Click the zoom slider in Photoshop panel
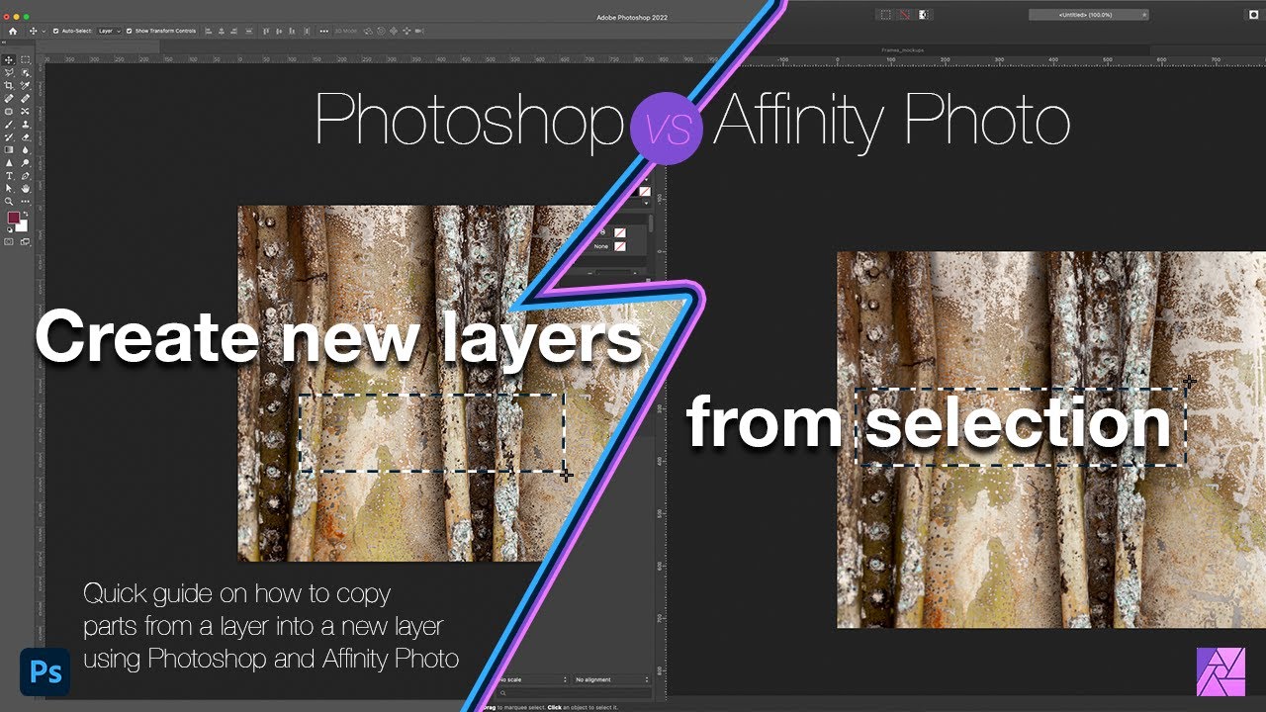The image size is (1266, 712). click(614, 273)
